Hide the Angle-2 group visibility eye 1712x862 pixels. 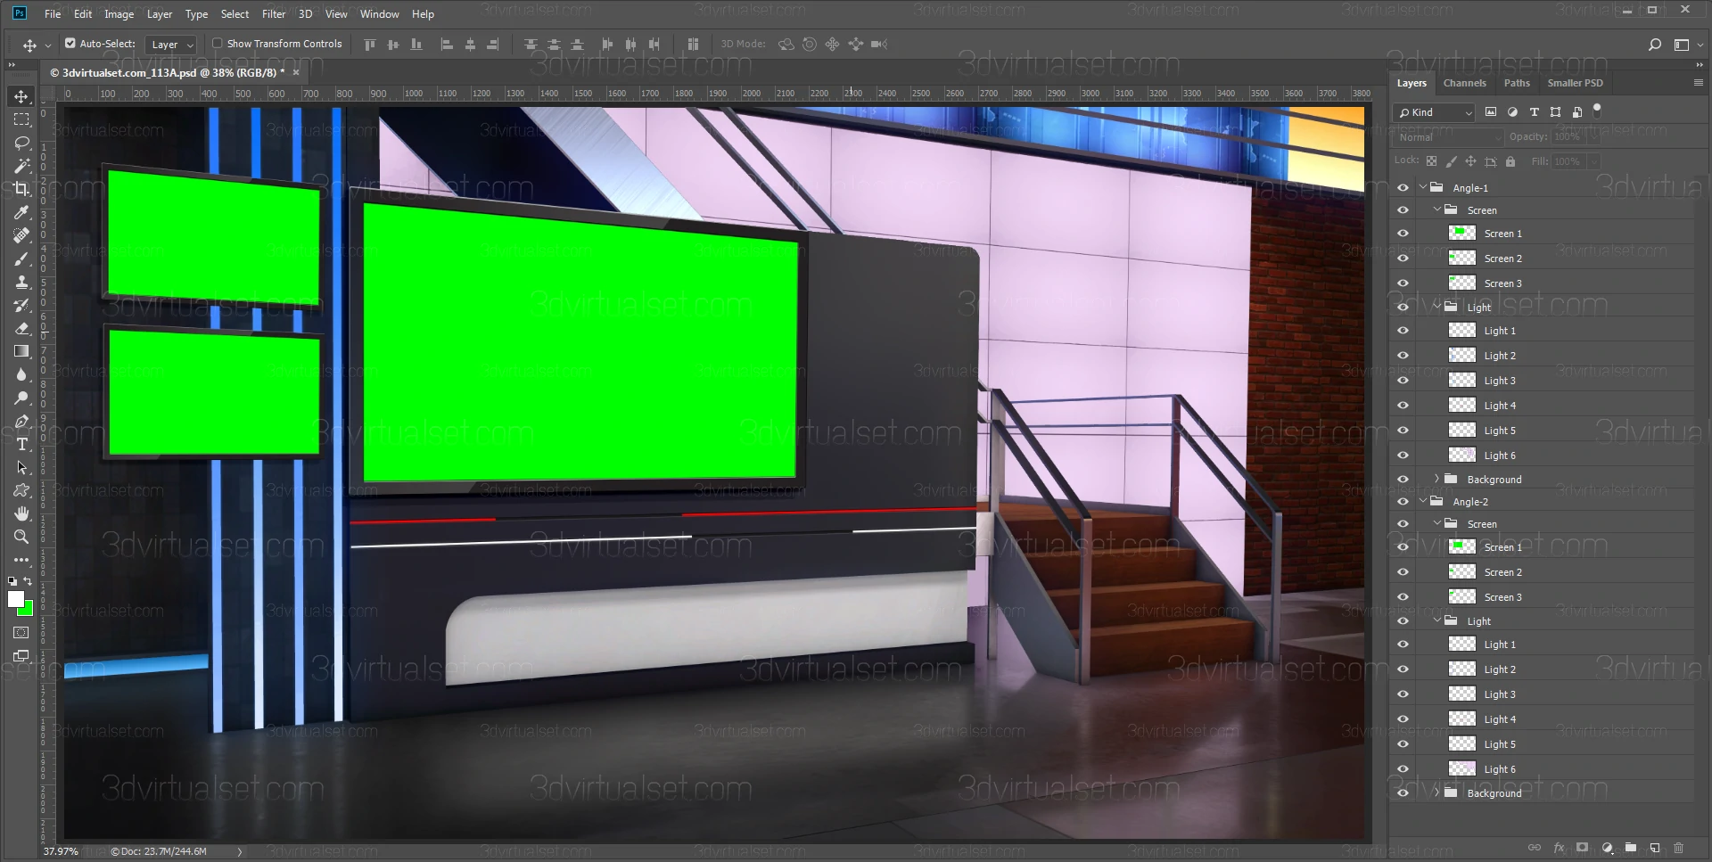[1403, 501]
